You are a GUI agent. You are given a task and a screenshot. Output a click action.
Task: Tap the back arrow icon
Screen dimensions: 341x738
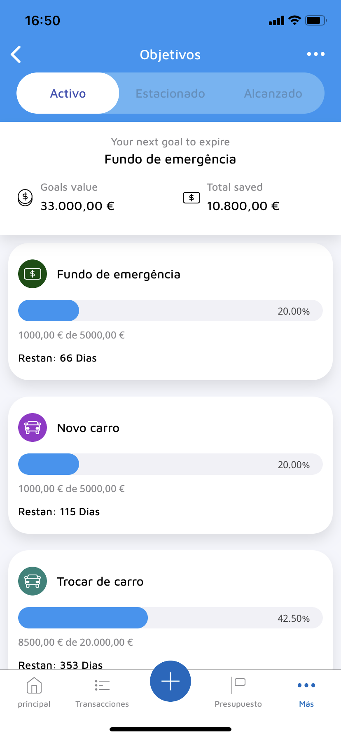point(16,54)
